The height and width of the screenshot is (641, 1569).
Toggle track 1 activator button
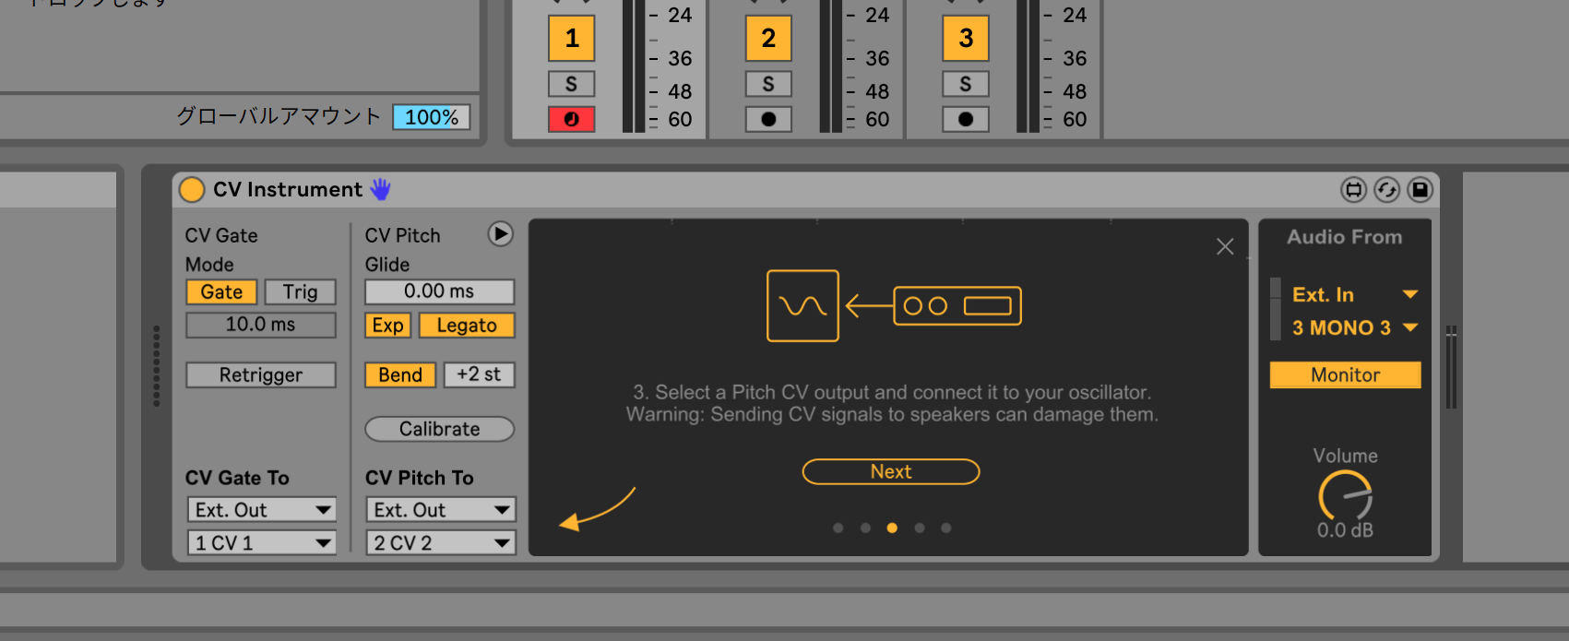[572, 39]
